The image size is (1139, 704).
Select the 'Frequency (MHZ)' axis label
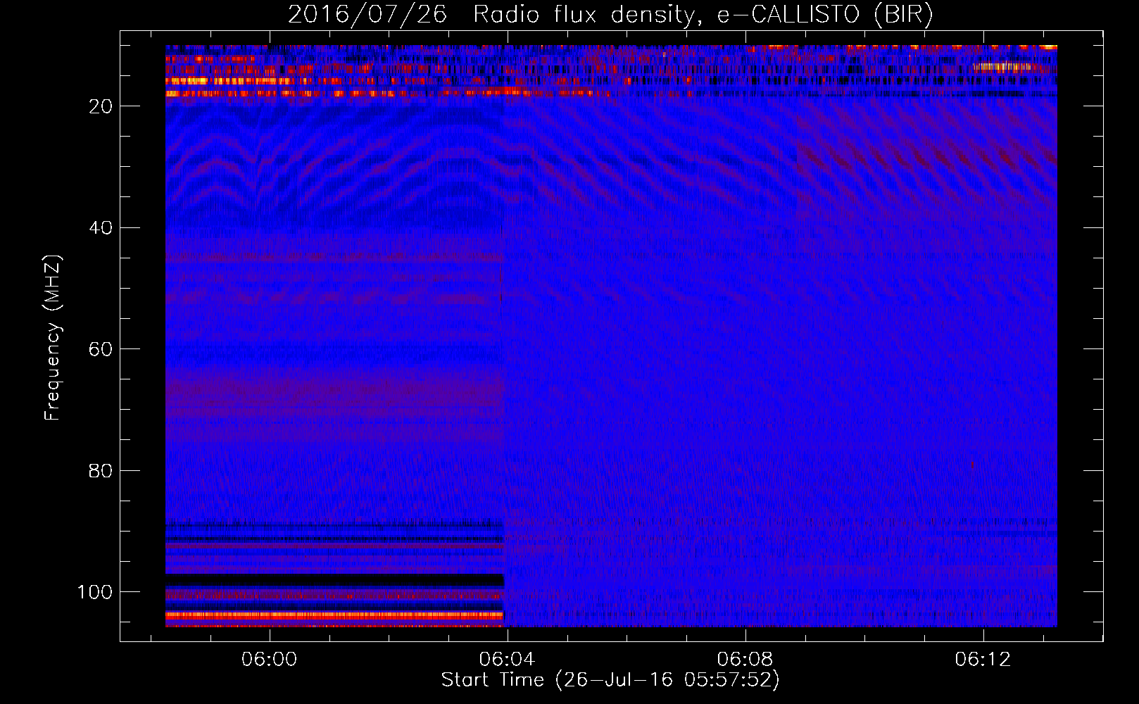point(53,337)
